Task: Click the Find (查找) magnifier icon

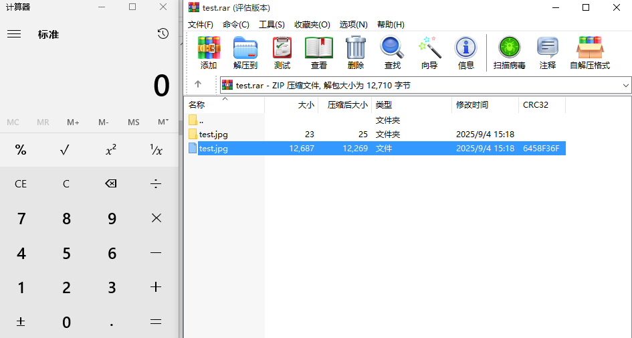Action: (x=392, y=52)
